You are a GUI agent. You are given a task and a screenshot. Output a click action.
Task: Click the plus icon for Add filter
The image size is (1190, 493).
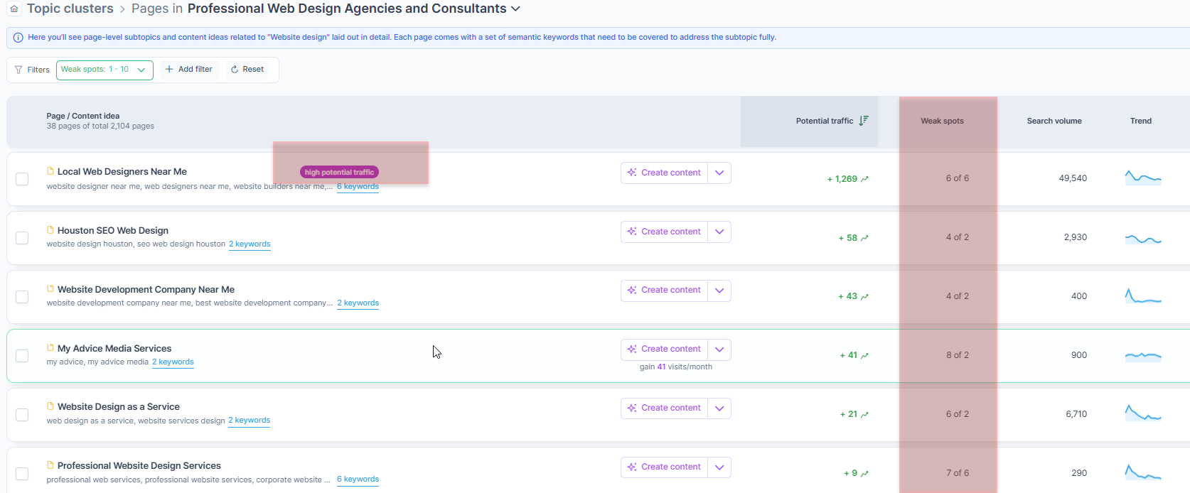point(169,70)
